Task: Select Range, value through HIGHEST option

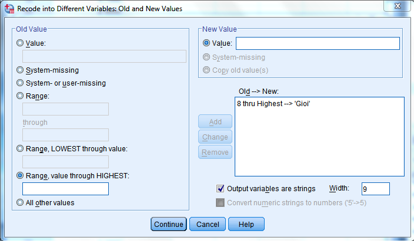Action: [21, 175]
